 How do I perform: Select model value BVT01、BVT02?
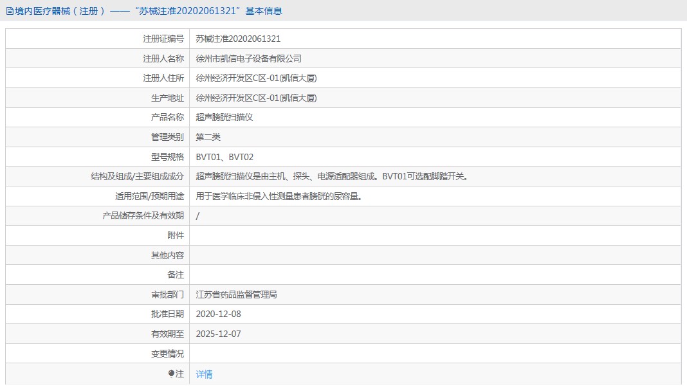coord(224,157)
